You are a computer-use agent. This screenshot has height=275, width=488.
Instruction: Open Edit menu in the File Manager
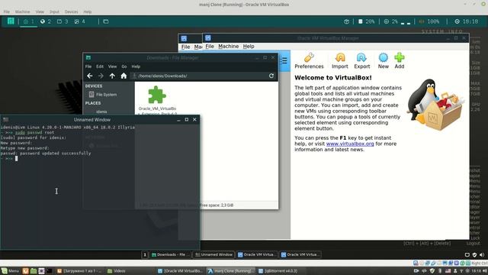(100, 66)
